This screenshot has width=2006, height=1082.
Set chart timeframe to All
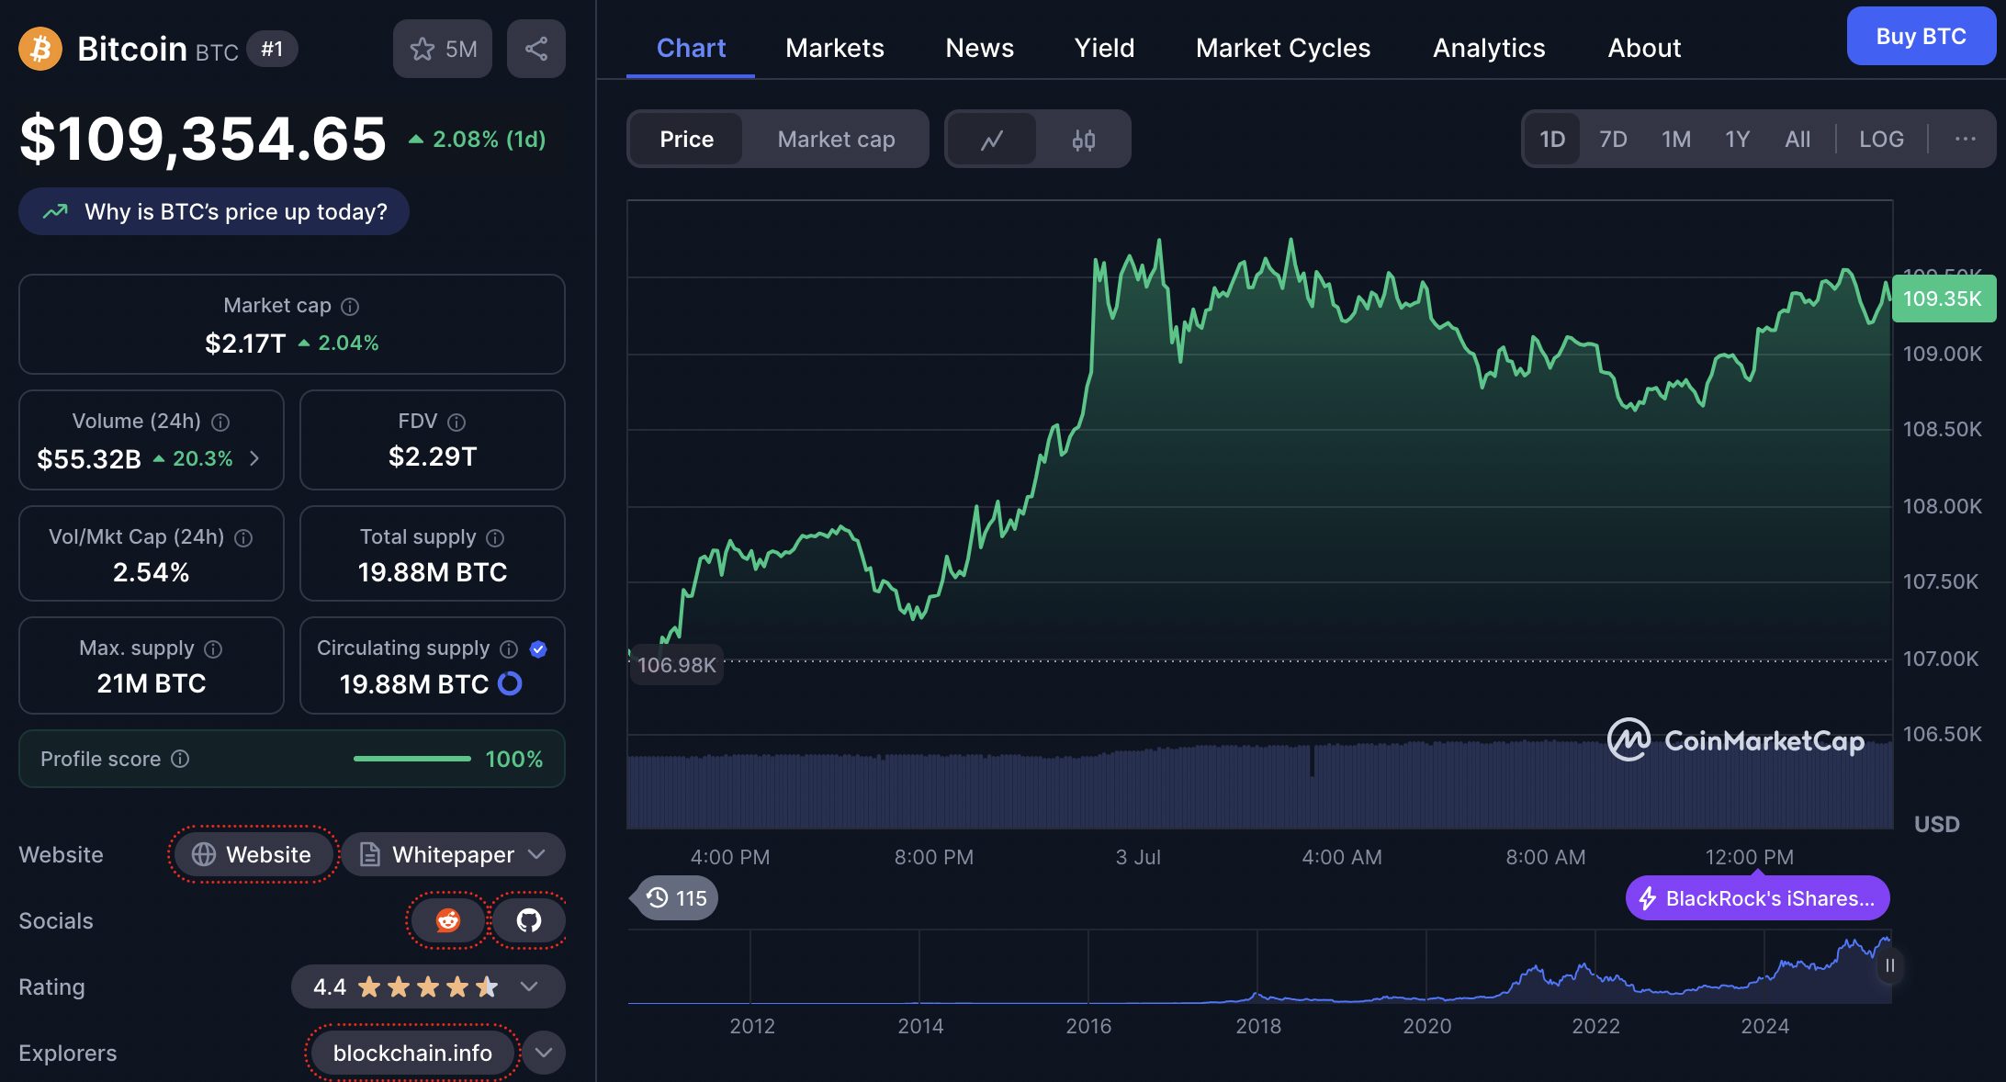coord(1798,139)
